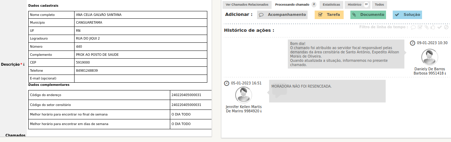Click O DIA TODO for final de semana
The width and height of the screenshot is (451, 142).
click(x=191, y=114)
